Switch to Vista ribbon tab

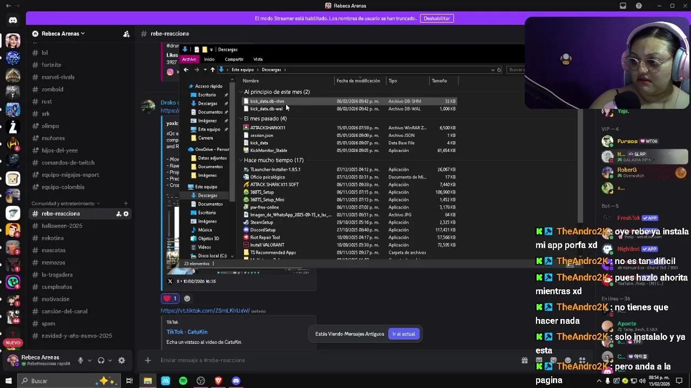[x=258, y=59]
